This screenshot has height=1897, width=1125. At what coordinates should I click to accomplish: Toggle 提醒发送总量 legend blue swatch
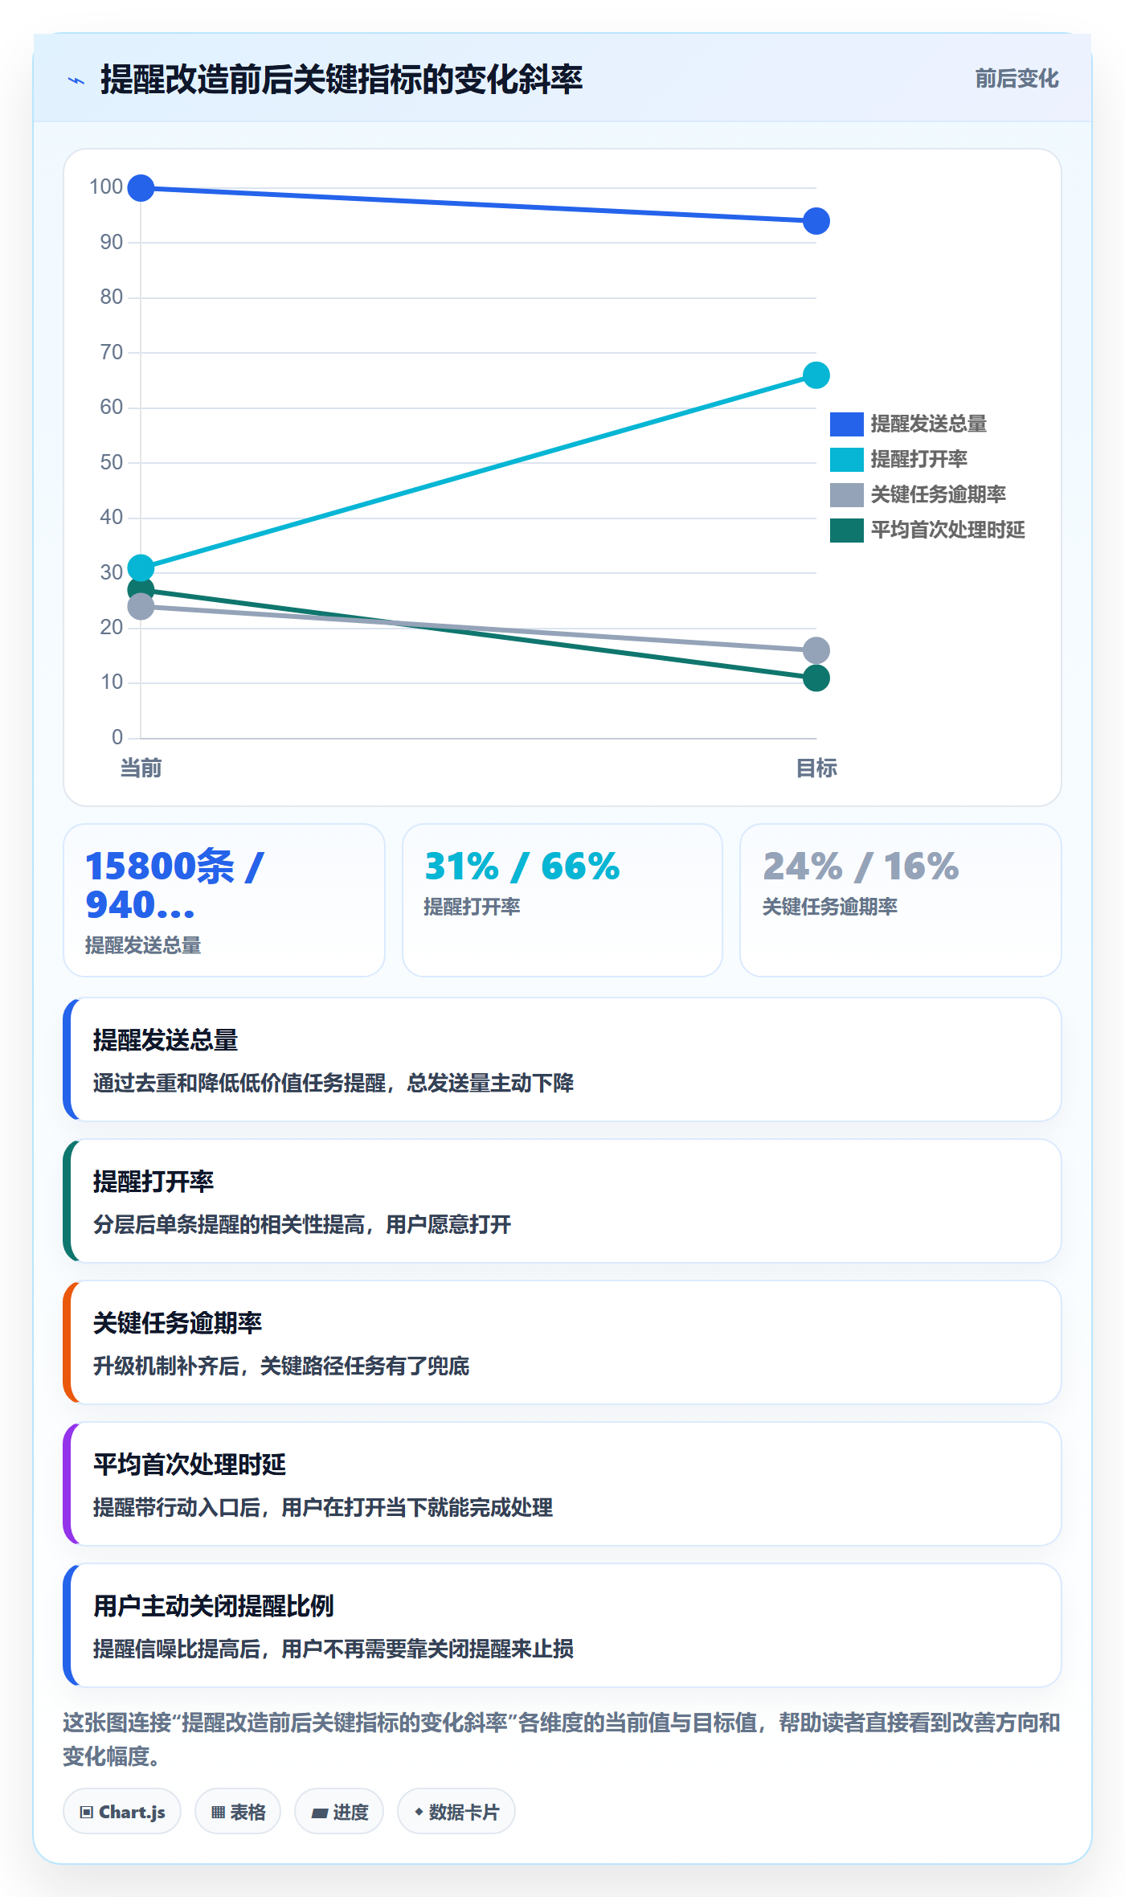[x=846, y=424]
